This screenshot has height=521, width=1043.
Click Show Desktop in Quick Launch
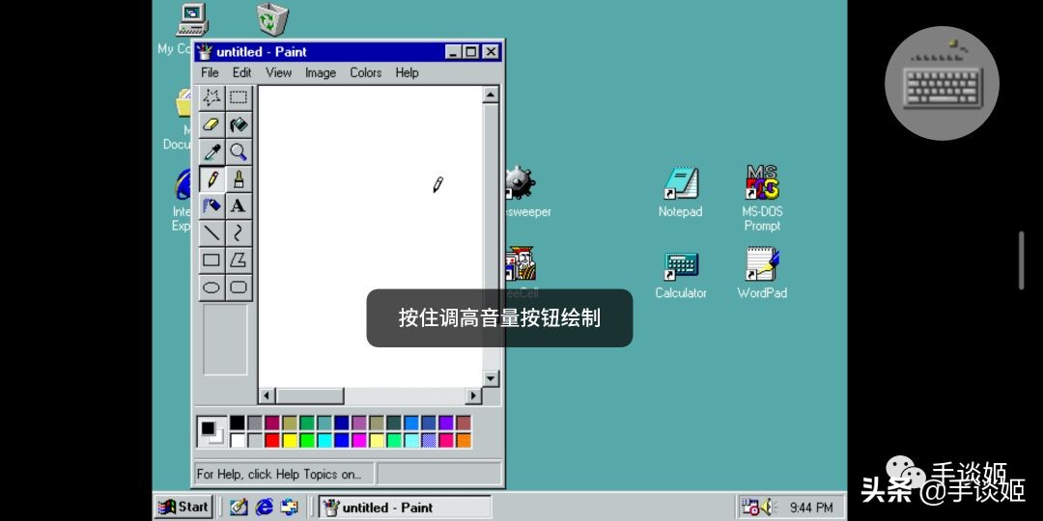point(239,507)
